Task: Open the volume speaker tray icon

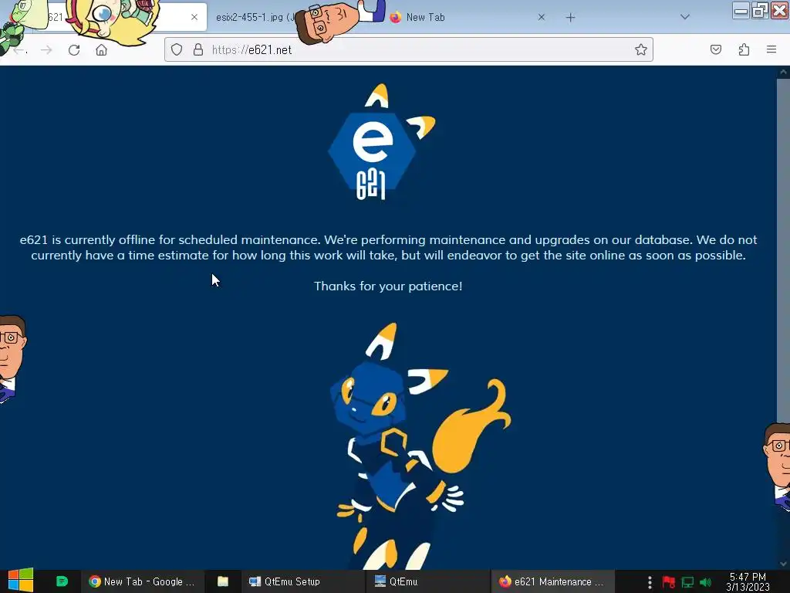Action: click(x=705, y=582)
